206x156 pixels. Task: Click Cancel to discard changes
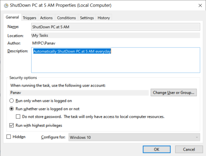coord(189,149)
